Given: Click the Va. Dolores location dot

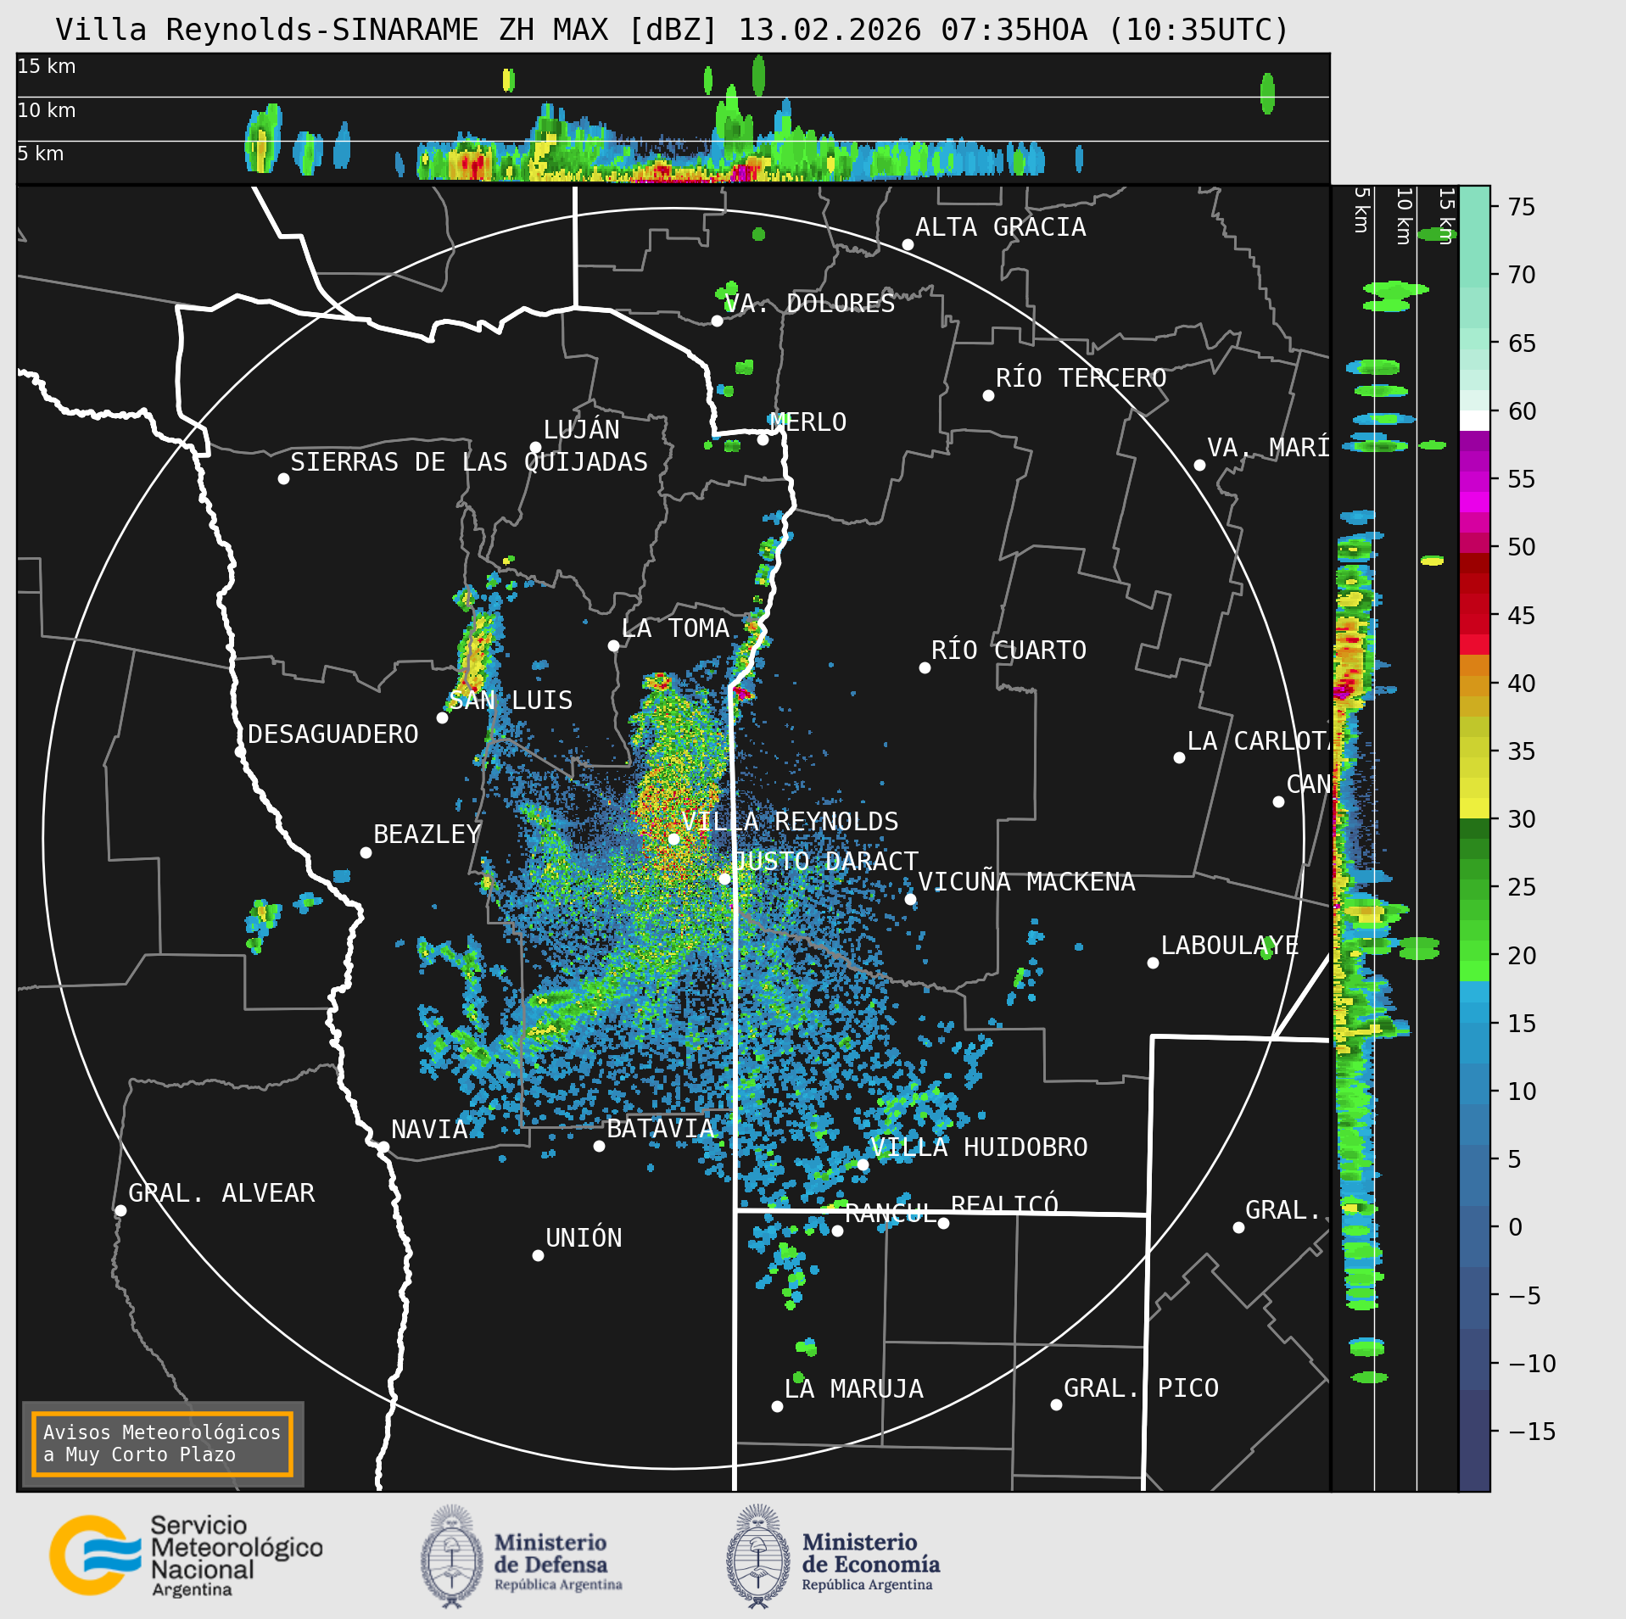Looking at the screenshot, I should (x=717, y=321).
